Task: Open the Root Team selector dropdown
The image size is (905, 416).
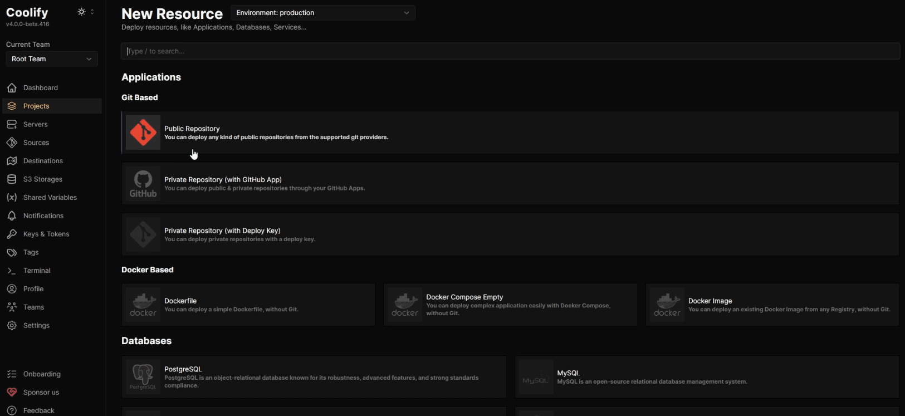Action: [x=52, y=59]
